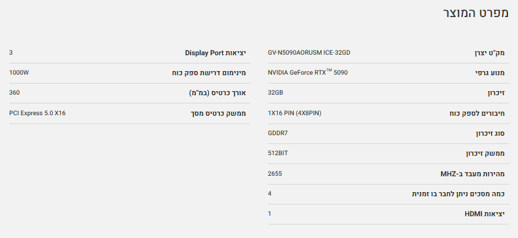Select the GDDR7 memory type value

[278, 133]
